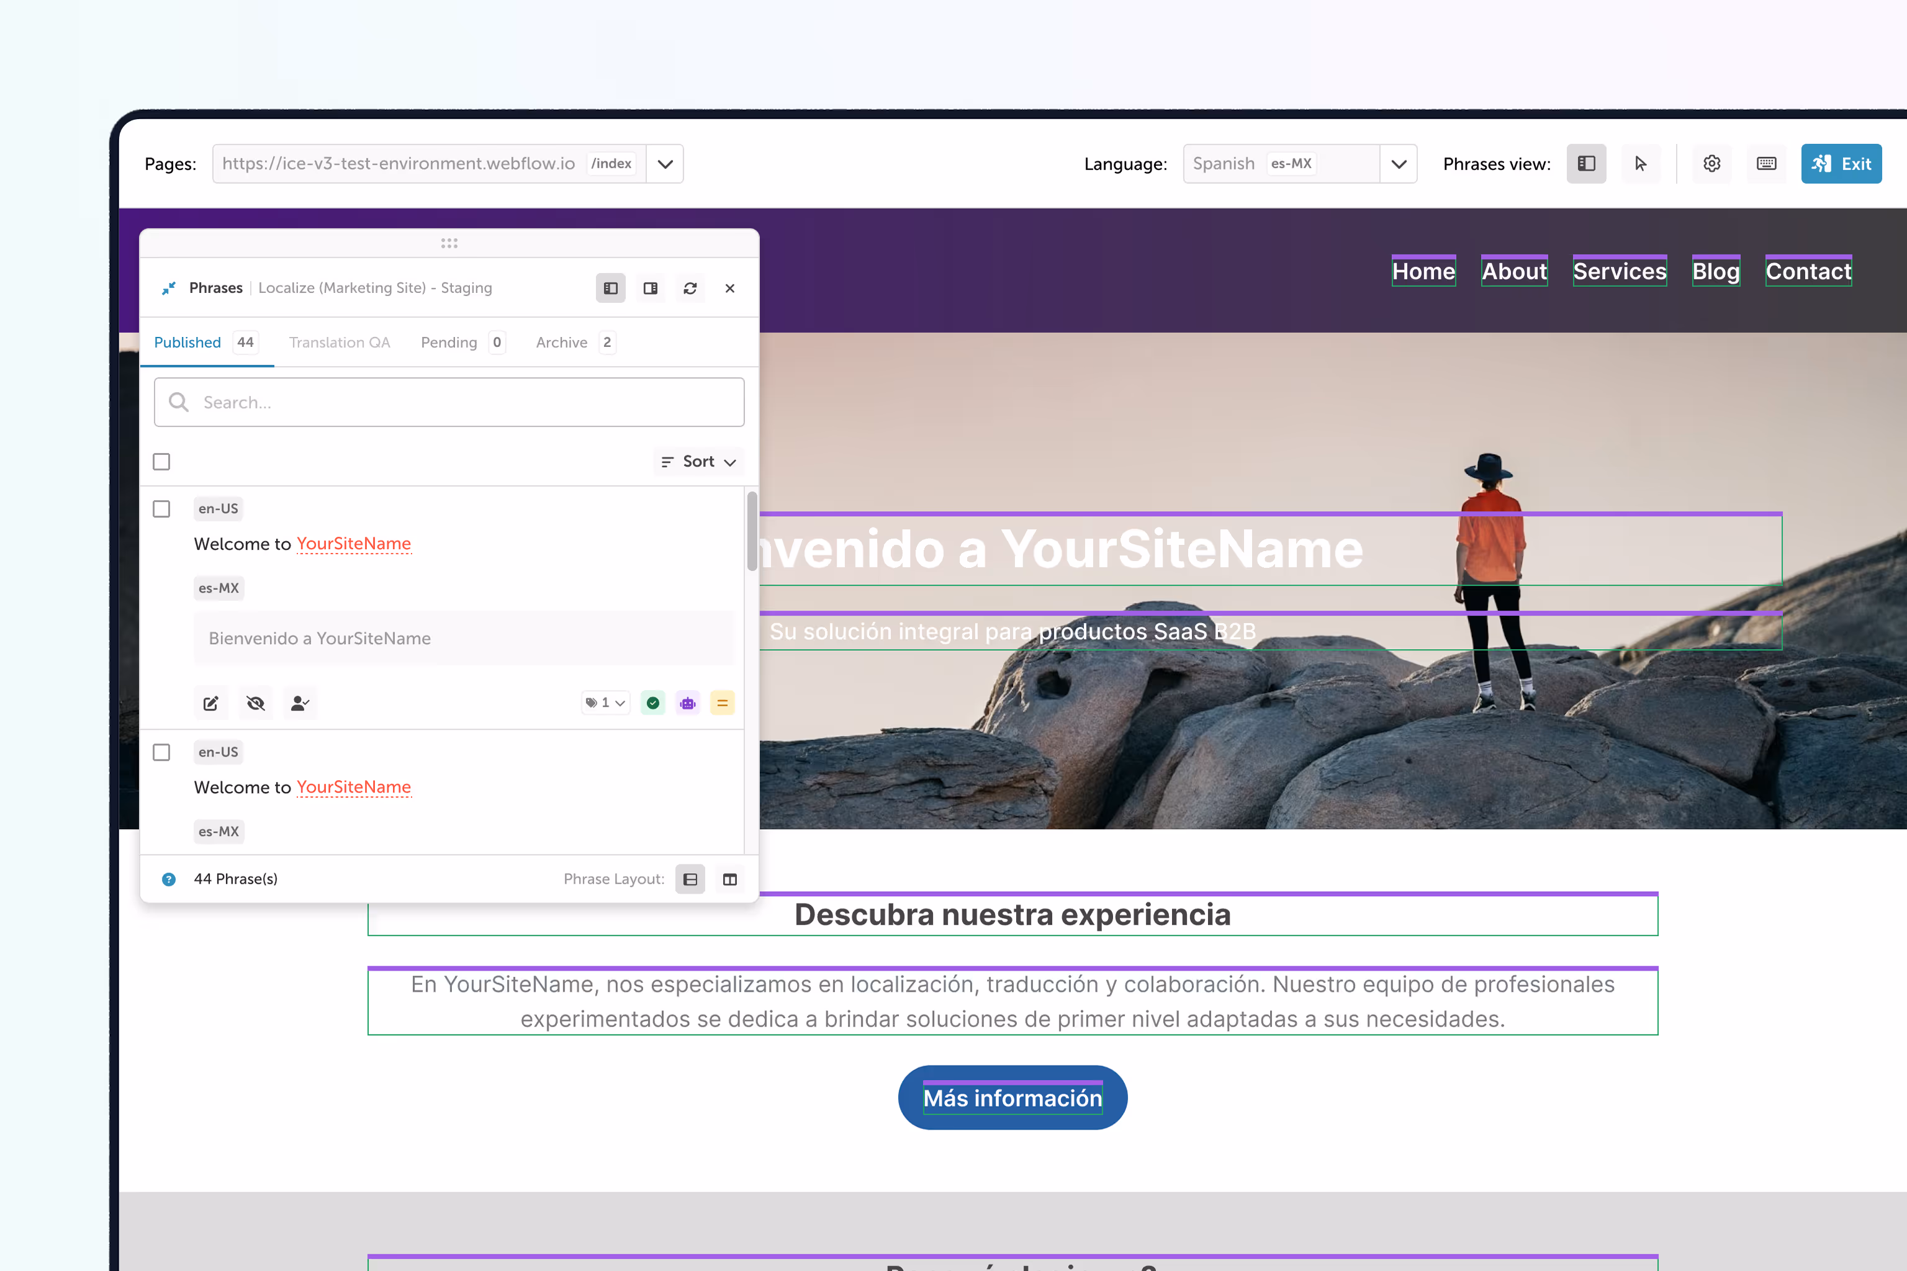Click the purple robot machine translation icon
This screenshot has height=1271, width=1907.
pos(688,703)
